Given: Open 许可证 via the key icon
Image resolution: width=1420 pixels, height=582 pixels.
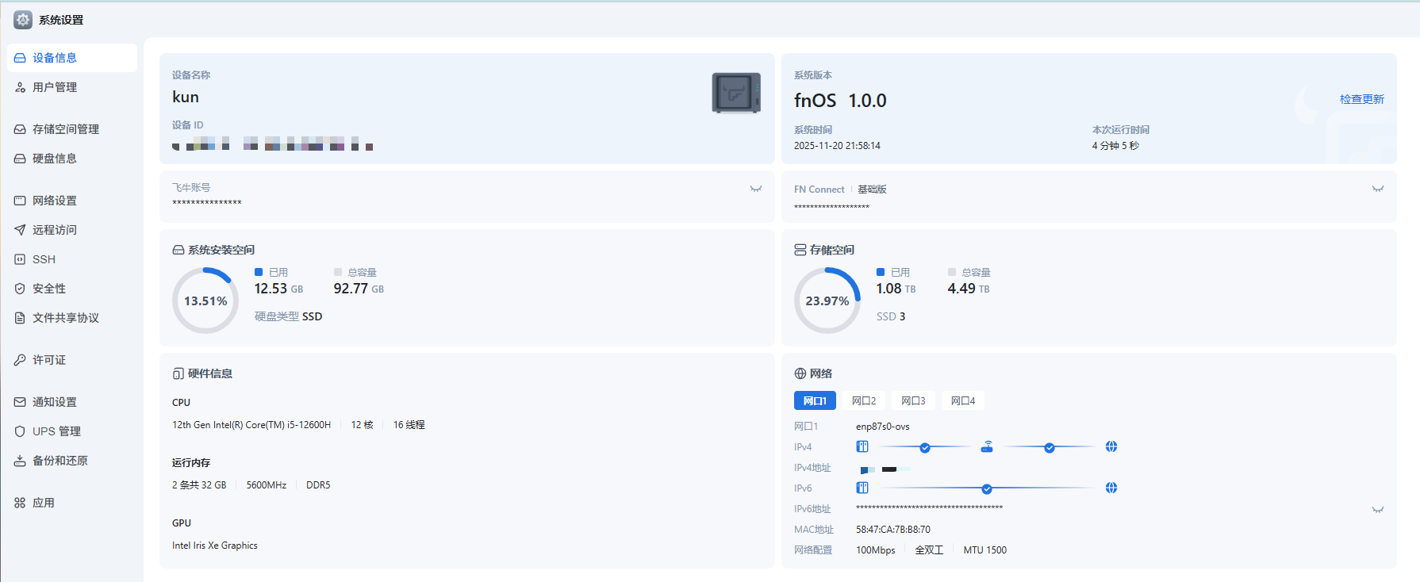Looking at the screenshot, I should pos(20,360).
